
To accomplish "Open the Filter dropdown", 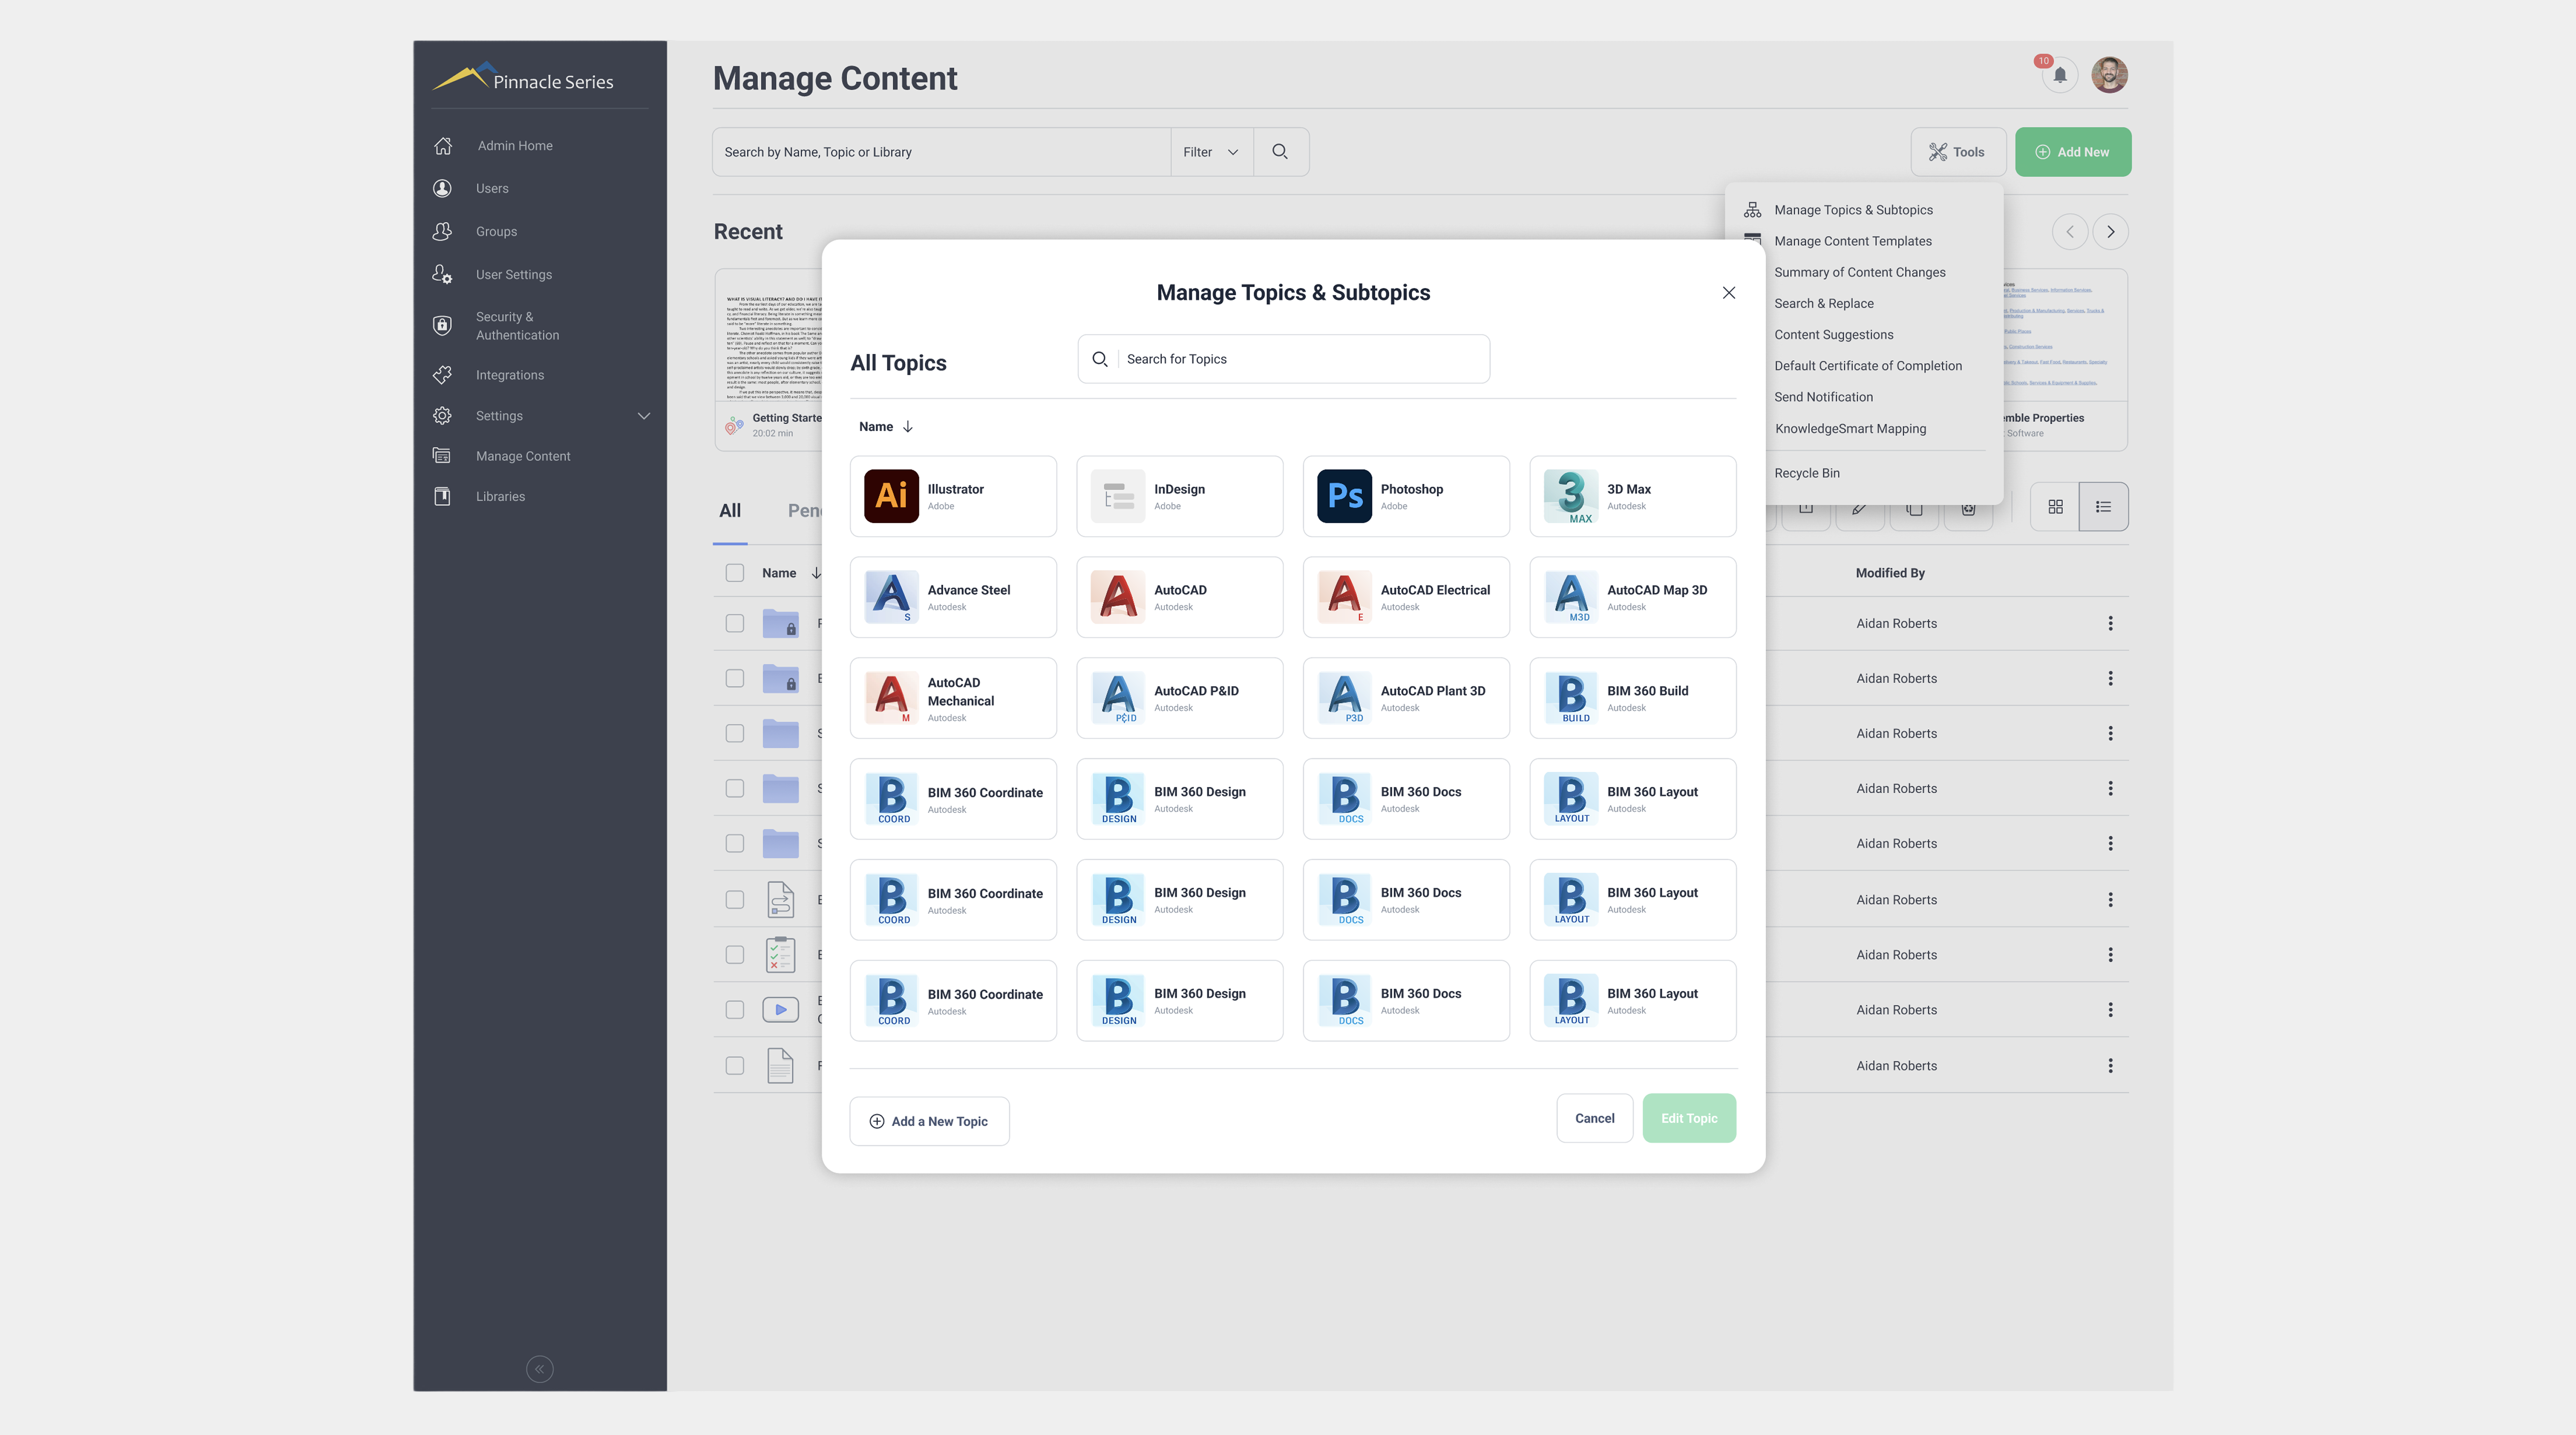I will (1212, 152).
